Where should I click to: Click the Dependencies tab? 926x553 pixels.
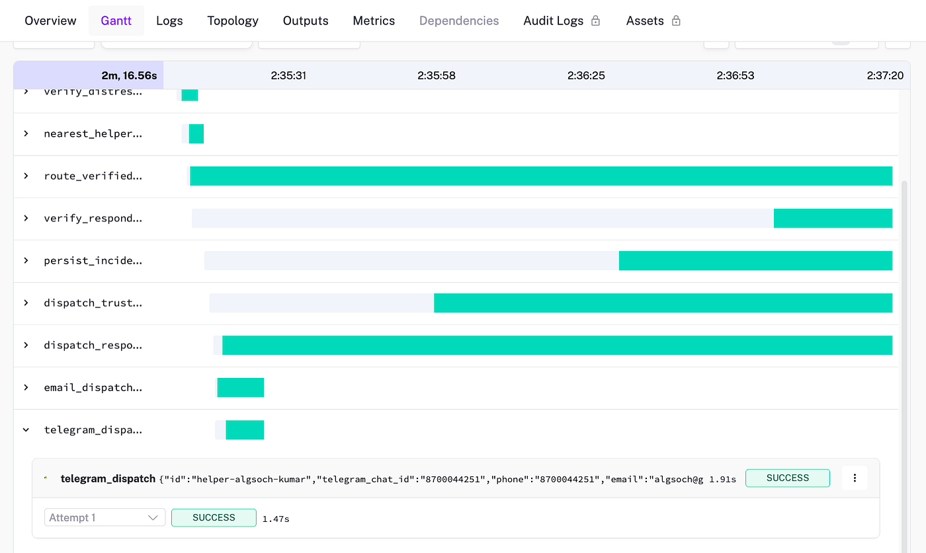(x=459, y=20)
